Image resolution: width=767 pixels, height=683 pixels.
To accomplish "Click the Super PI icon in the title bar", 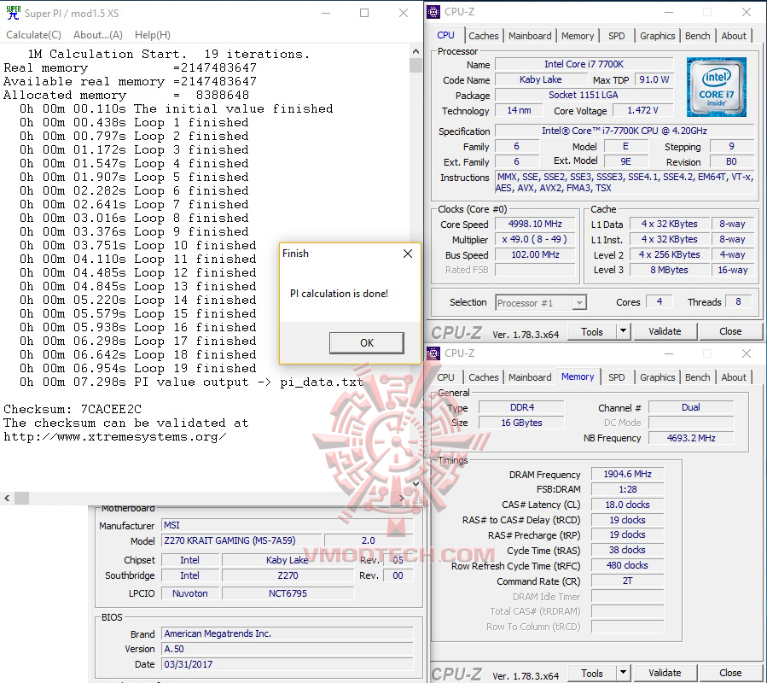I will pos(12,13).
